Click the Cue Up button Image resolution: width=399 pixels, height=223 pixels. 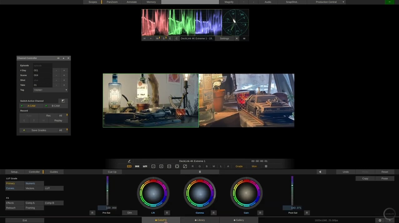pos(112,172)
